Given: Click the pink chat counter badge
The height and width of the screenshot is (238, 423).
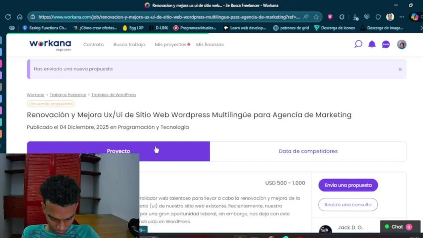Looking at the screenshot, I should [409, 227].
